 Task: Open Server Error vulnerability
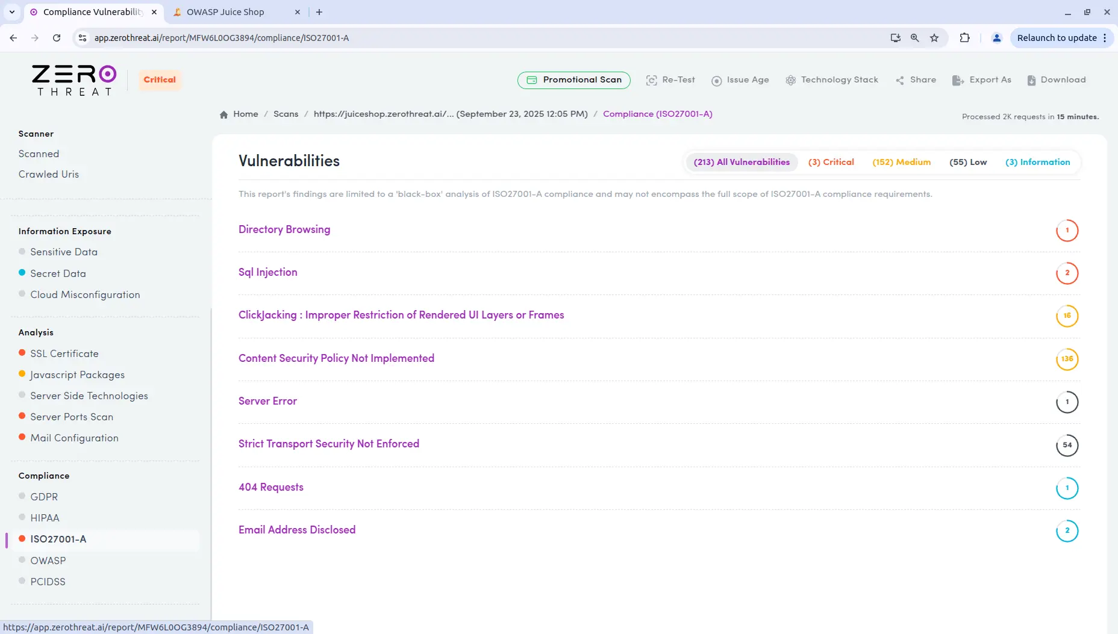click(x=267, y=402)
